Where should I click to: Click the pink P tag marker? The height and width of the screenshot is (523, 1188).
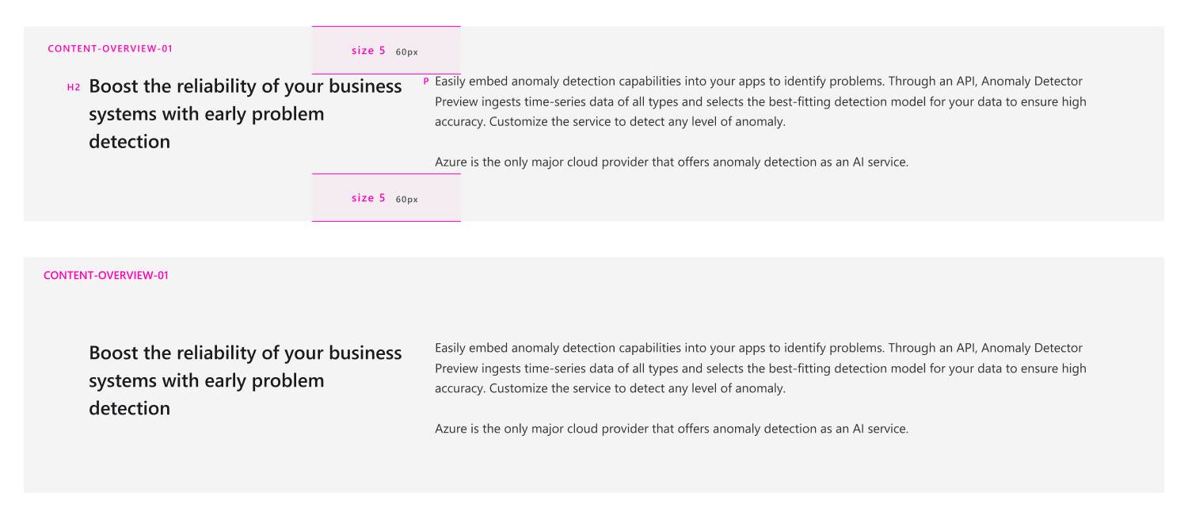(426, 82)
